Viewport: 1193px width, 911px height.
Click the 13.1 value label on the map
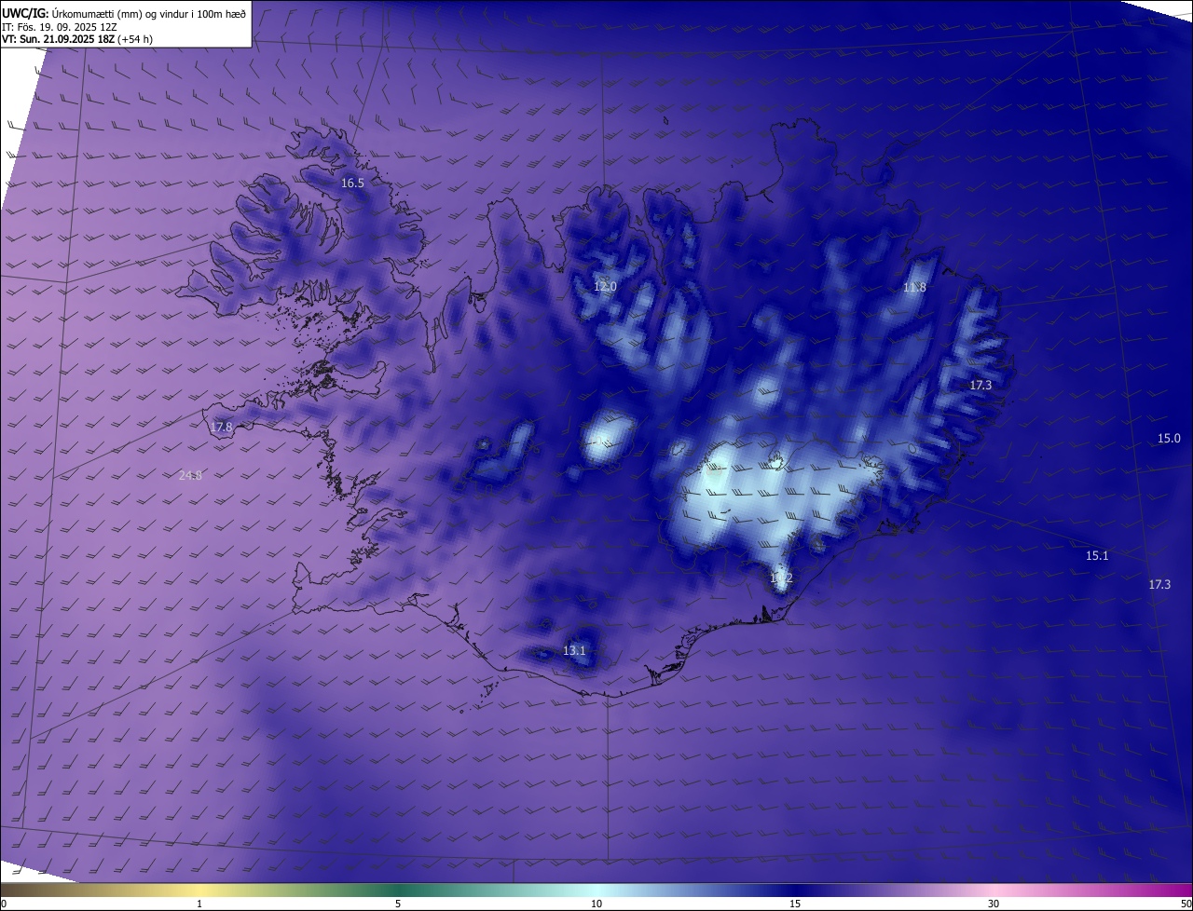574,650
